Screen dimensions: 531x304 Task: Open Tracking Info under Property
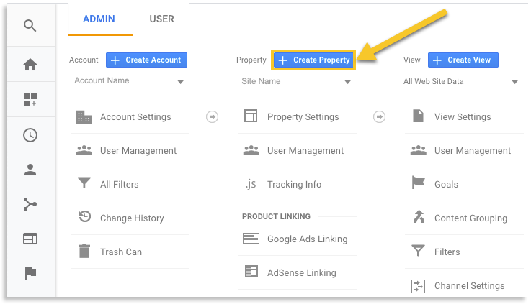tap(294, 185)
